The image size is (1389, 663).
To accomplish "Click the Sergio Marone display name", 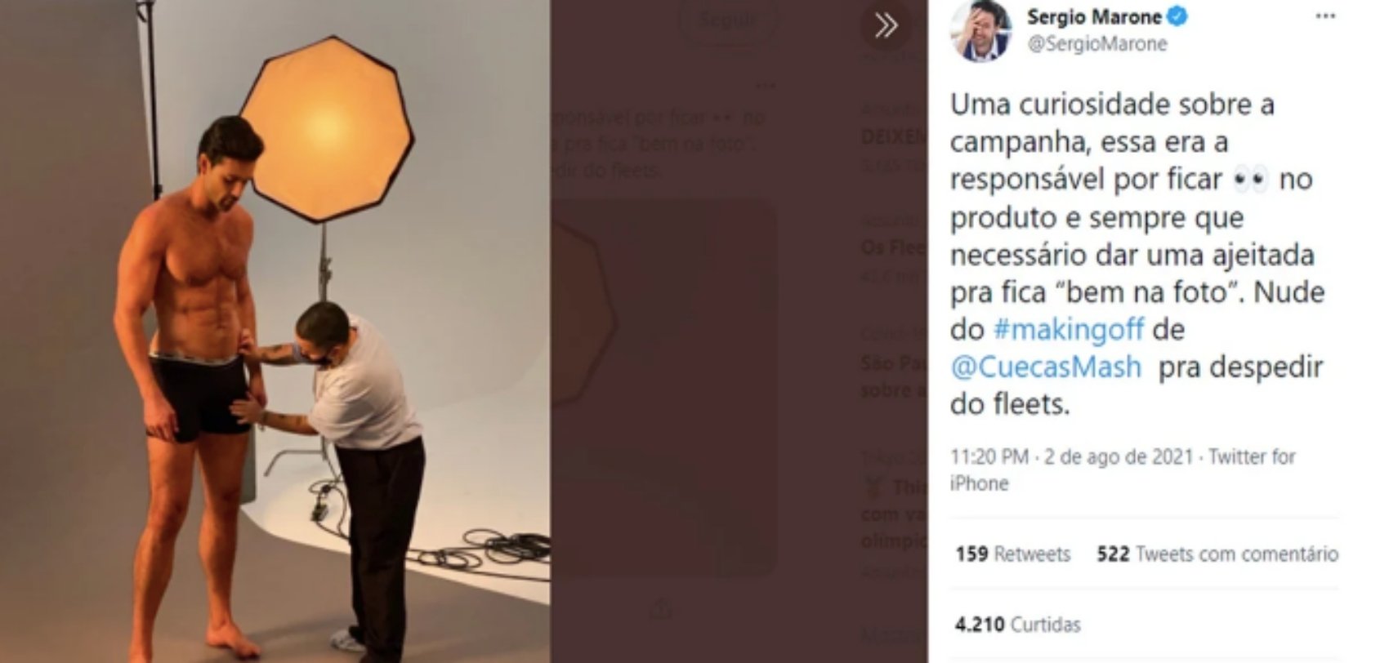I will (1094, 16).
